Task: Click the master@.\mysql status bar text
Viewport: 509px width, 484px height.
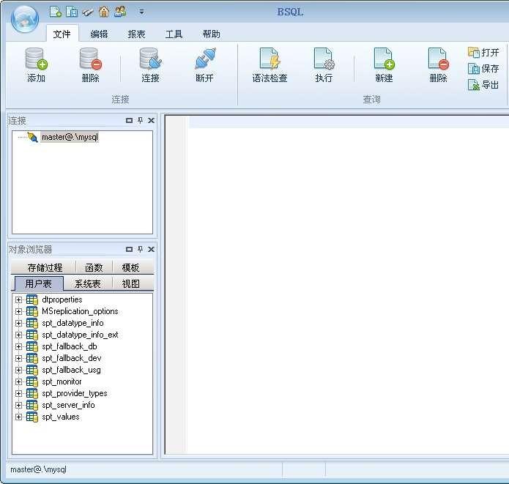Action: pyautogui.click(x=38, y=469)
